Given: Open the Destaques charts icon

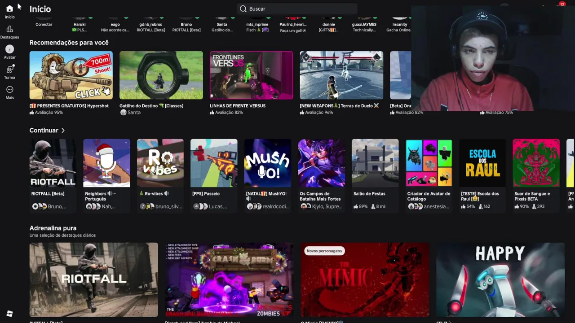Looking at the screenshot, I should click(9, 29).
